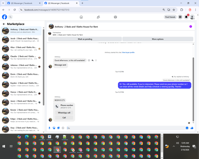199x159 pixels.
Task: Open Vianca's chat in the list
Action: click(21, 93)
